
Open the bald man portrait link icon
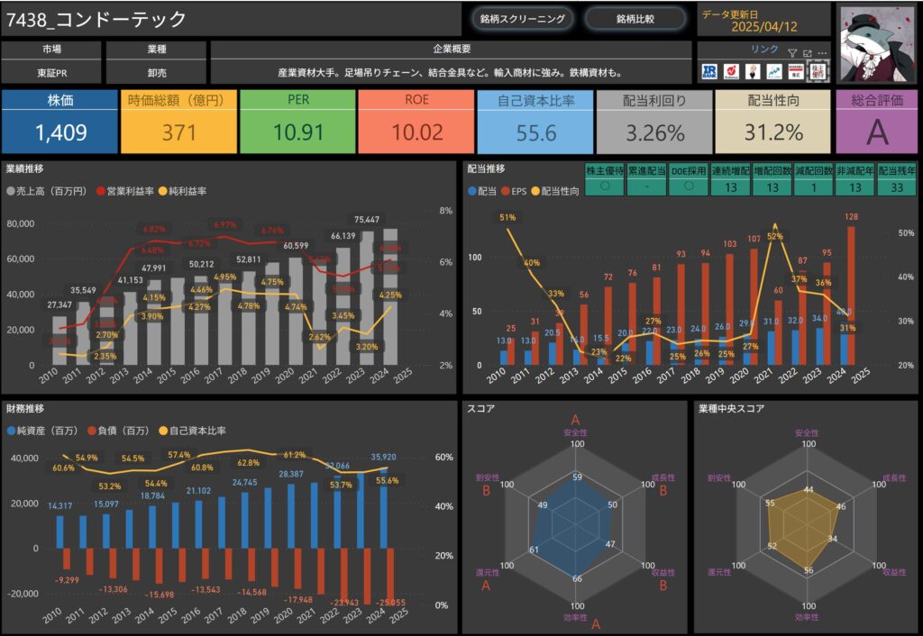(753, 71)
